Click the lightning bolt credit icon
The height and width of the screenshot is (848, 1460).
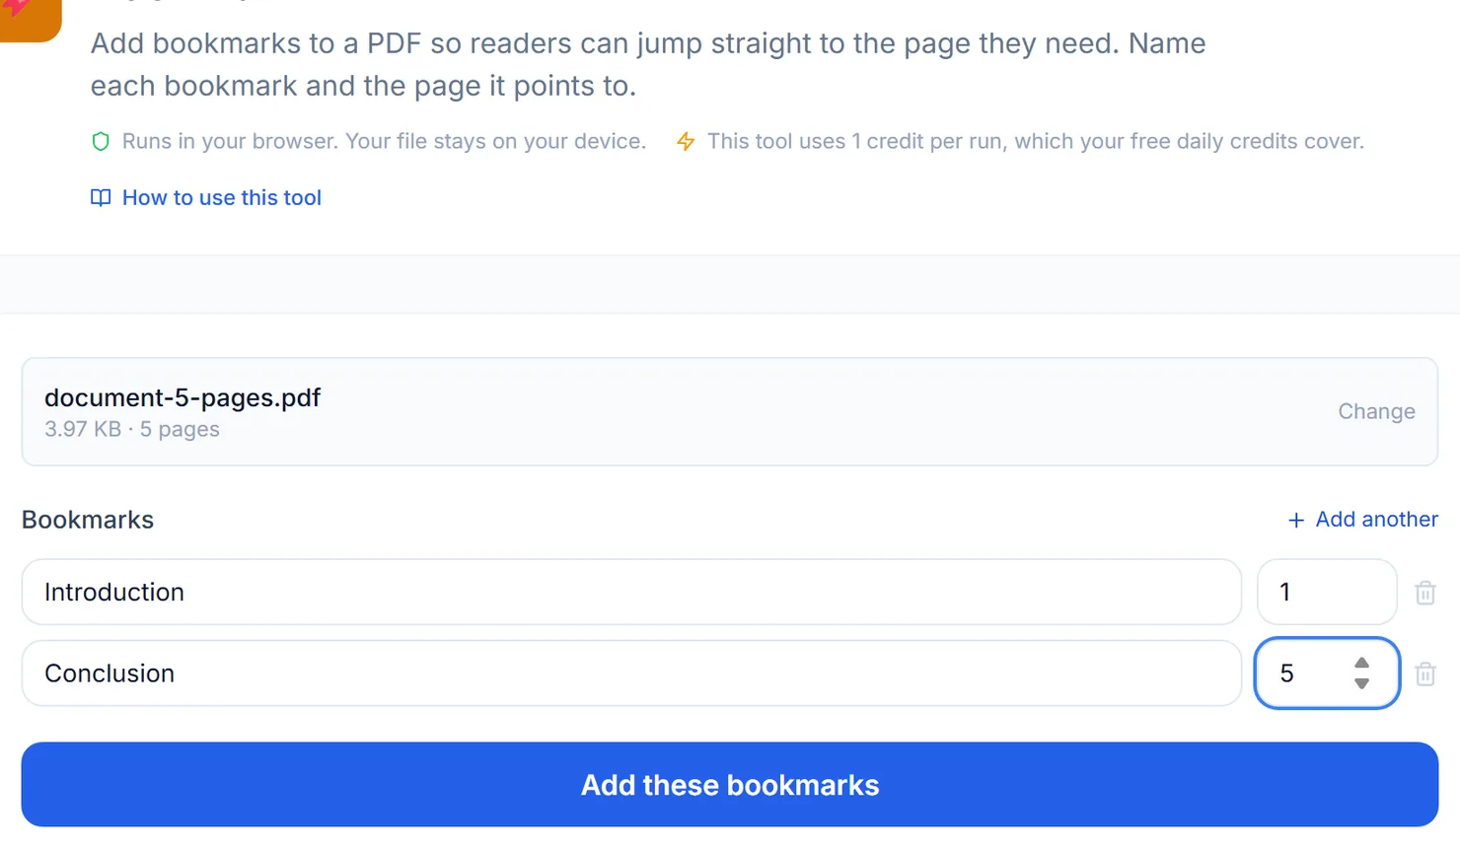[686, 142]
